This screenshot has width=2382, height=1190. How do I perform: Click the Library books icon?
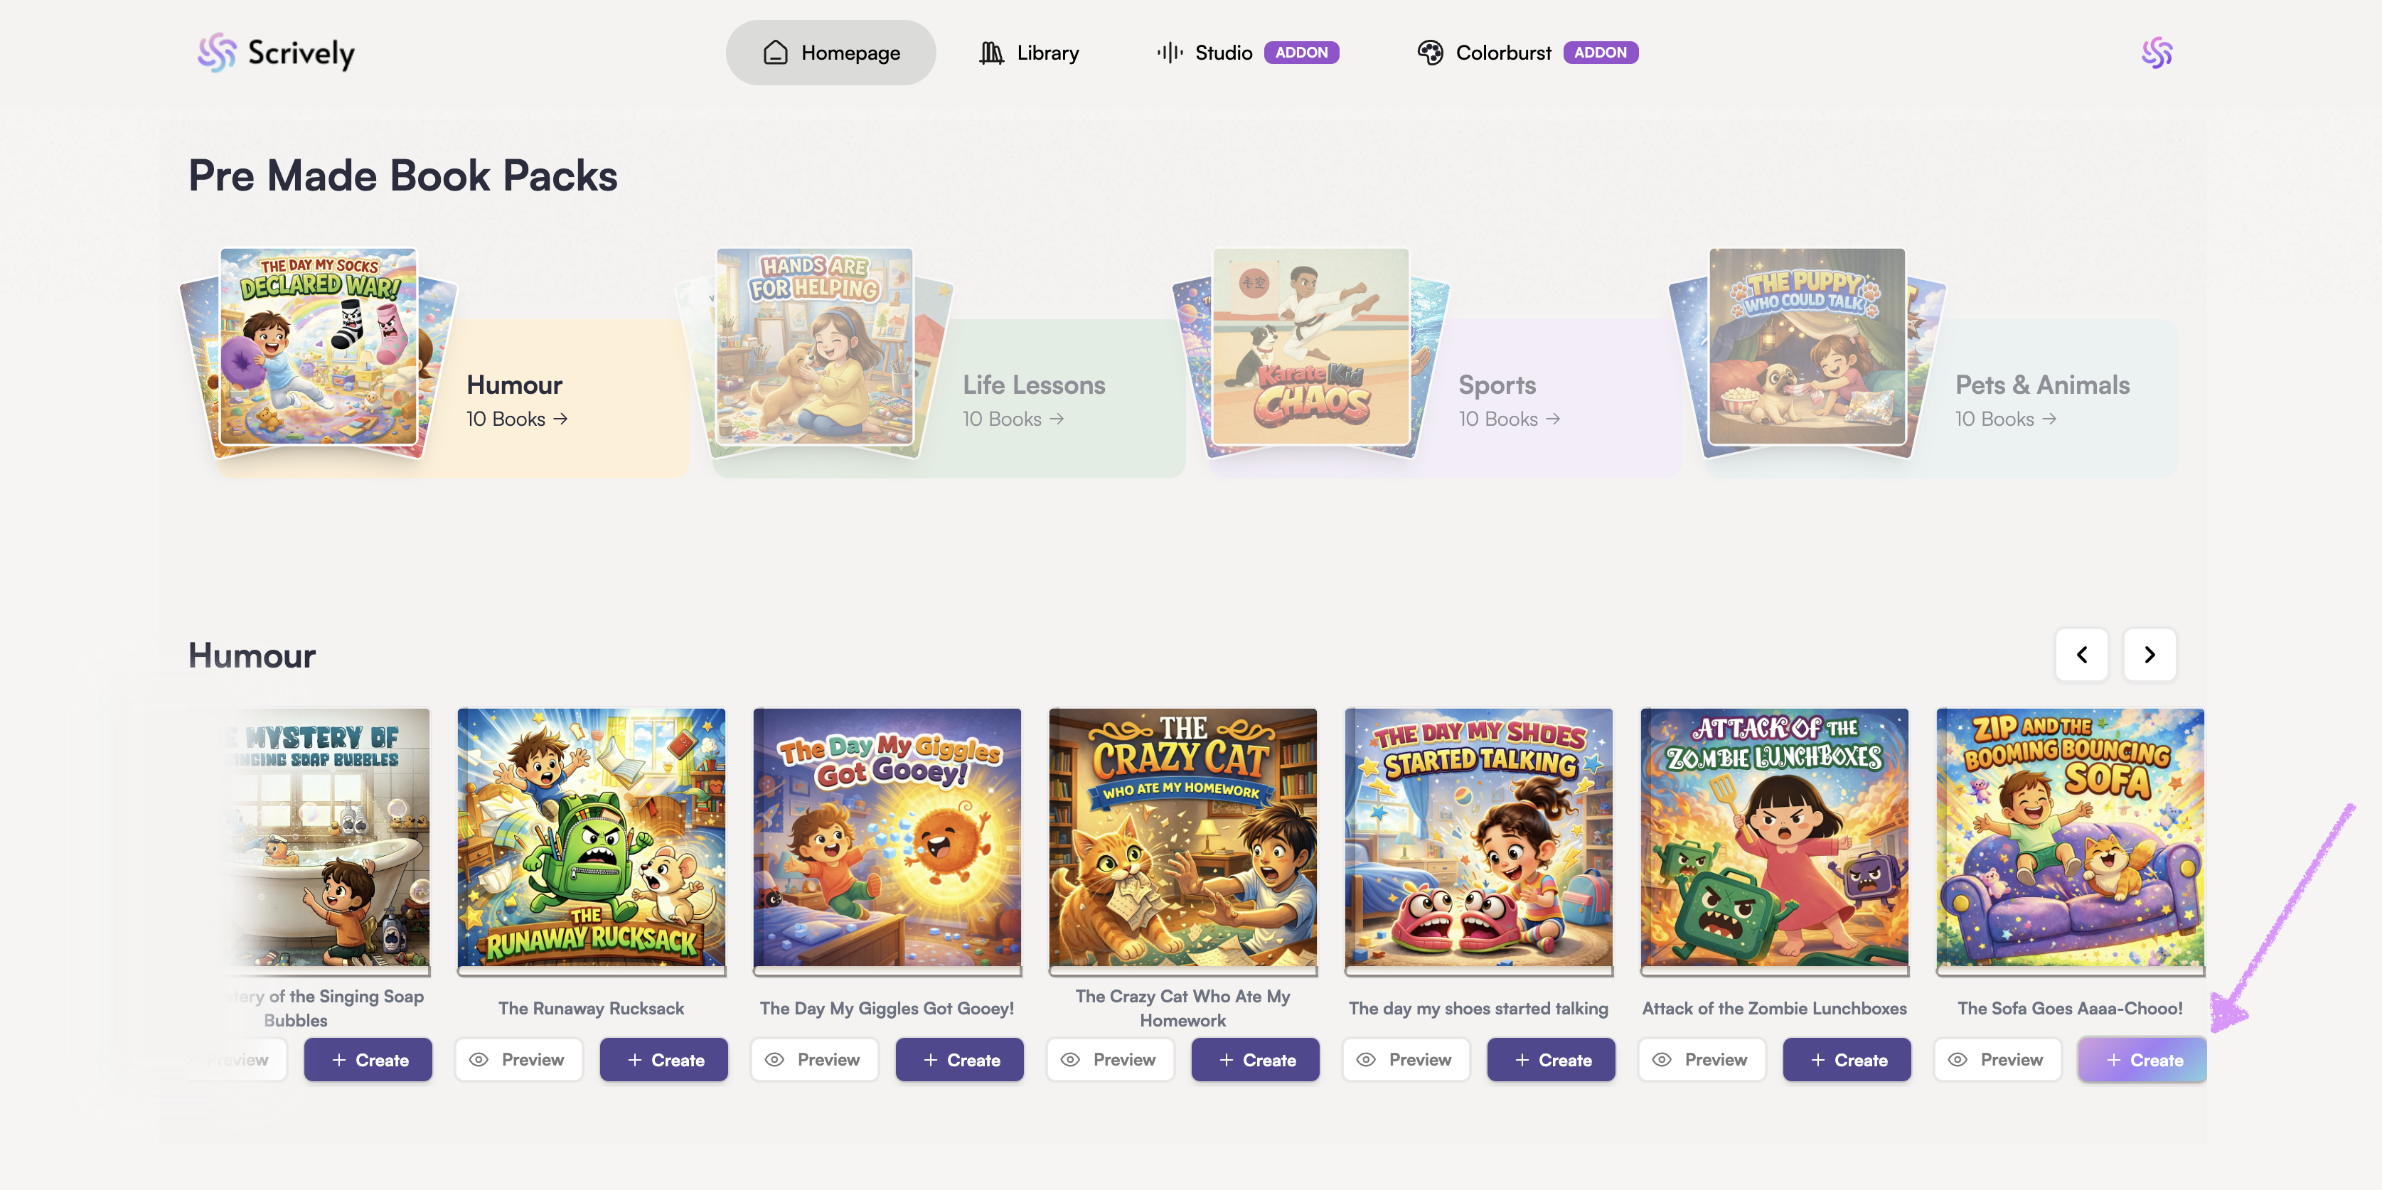coord(991,53)
